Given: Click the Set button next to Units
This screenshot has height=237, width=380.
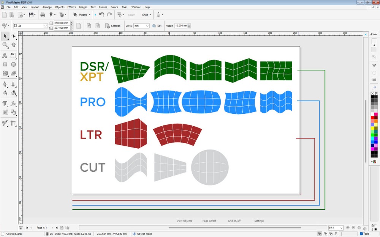Looking at the screenshot, I should coord(158,25).
